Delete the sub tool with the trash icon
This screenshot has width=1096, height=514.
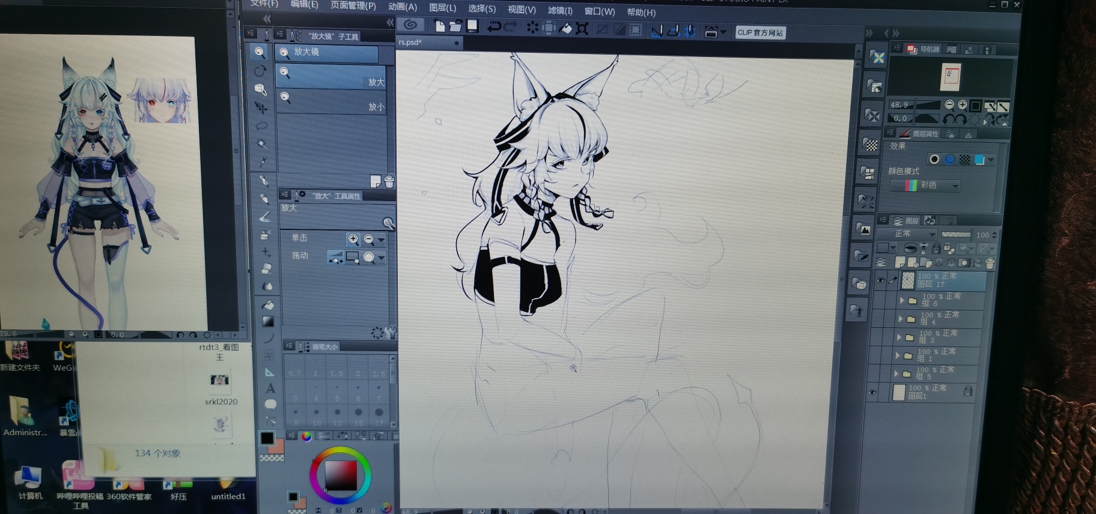[389, 181]
